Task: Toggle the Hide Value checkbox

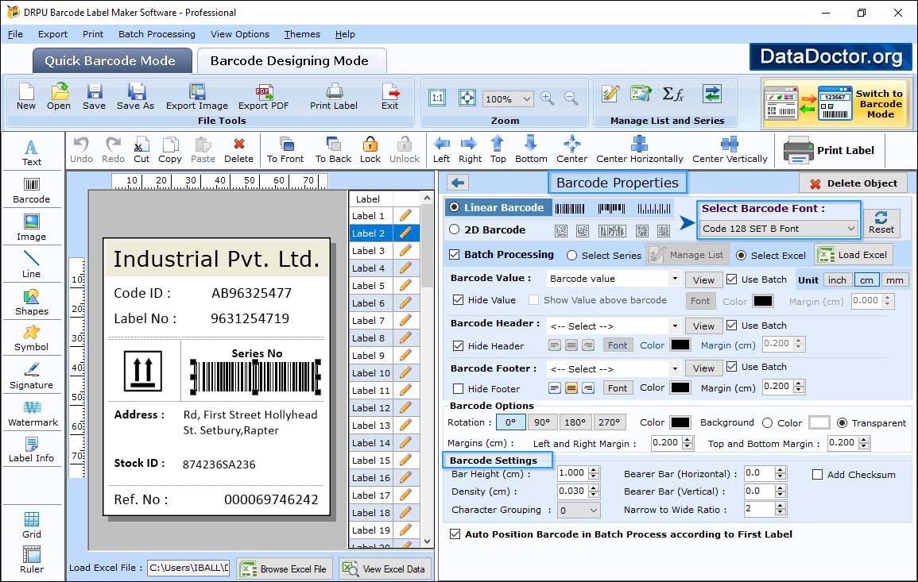Action: pyautogui.click(x=459, y=300)
